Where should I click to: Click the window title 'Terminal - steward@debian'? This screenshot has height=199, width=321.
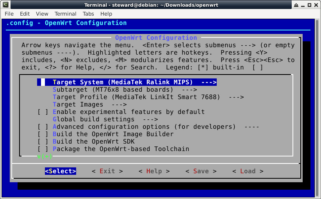(151, 5)
